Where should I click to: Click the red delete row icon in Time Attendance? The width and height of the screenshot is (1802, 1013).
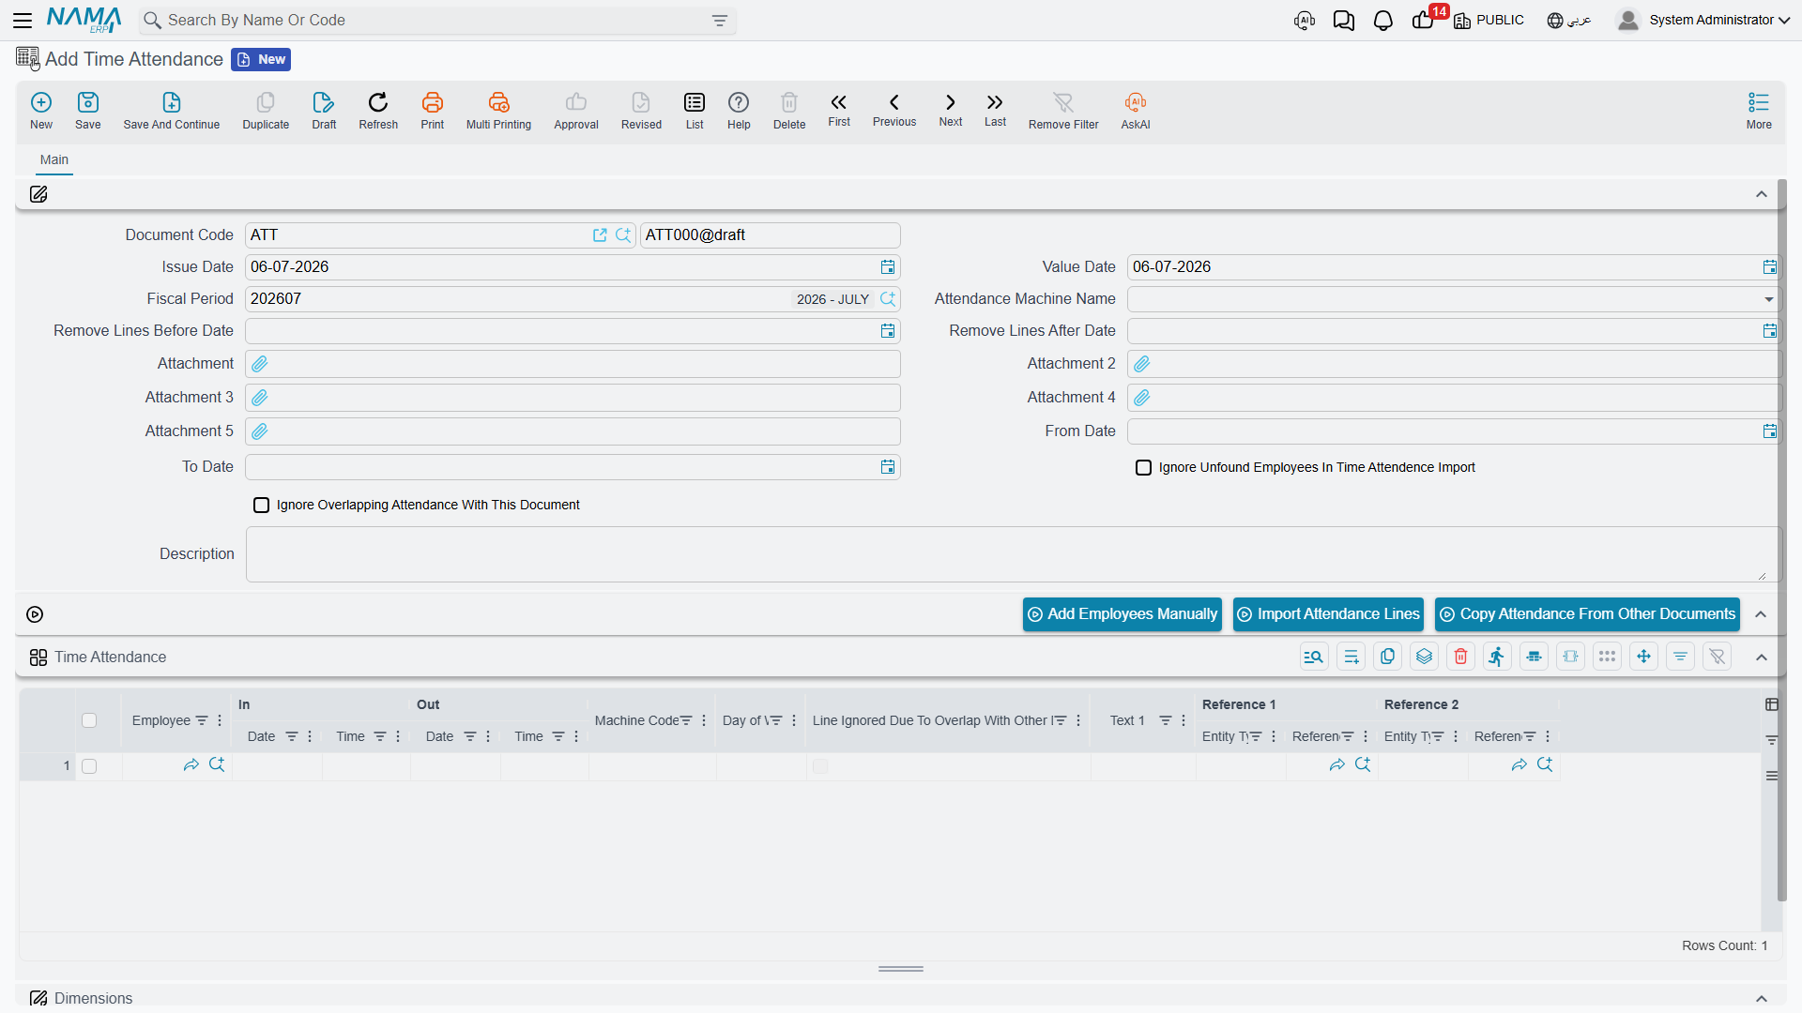[x=1460, y=657]
